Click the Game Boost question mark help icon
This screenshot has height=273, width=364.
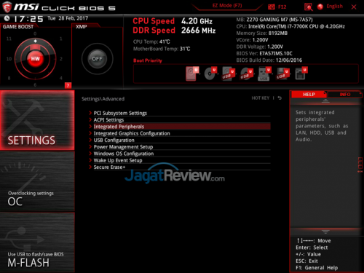68,85
